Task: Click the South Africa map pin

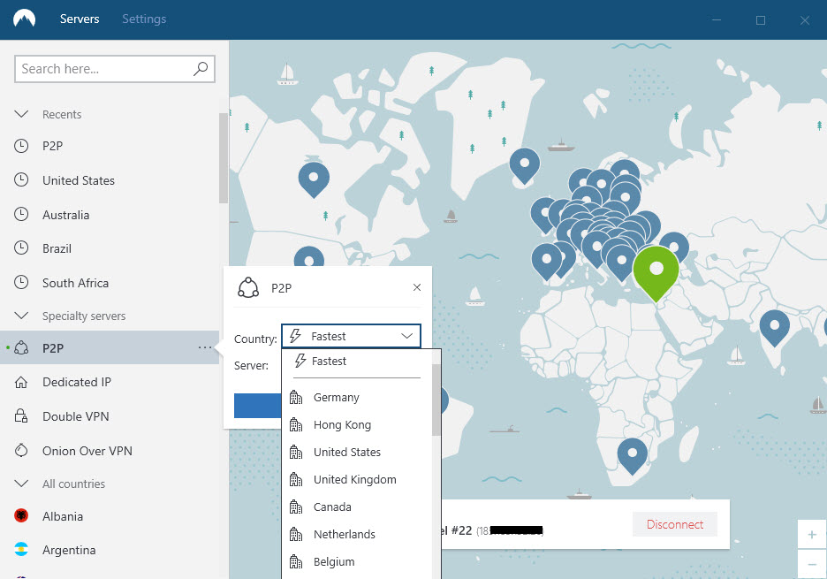Action: (x=633, y=456)
